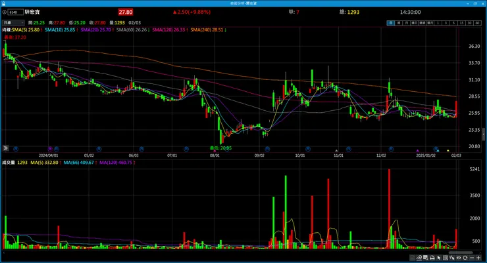The width and height of the screenshot is (487, 263).
Task: Click the 最低 20.95 low price label
Action: [220, 148]
